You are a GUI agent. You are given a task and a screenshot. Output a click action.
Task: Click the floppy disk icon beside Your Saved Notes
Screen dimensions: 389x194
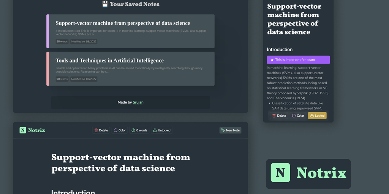105,4
